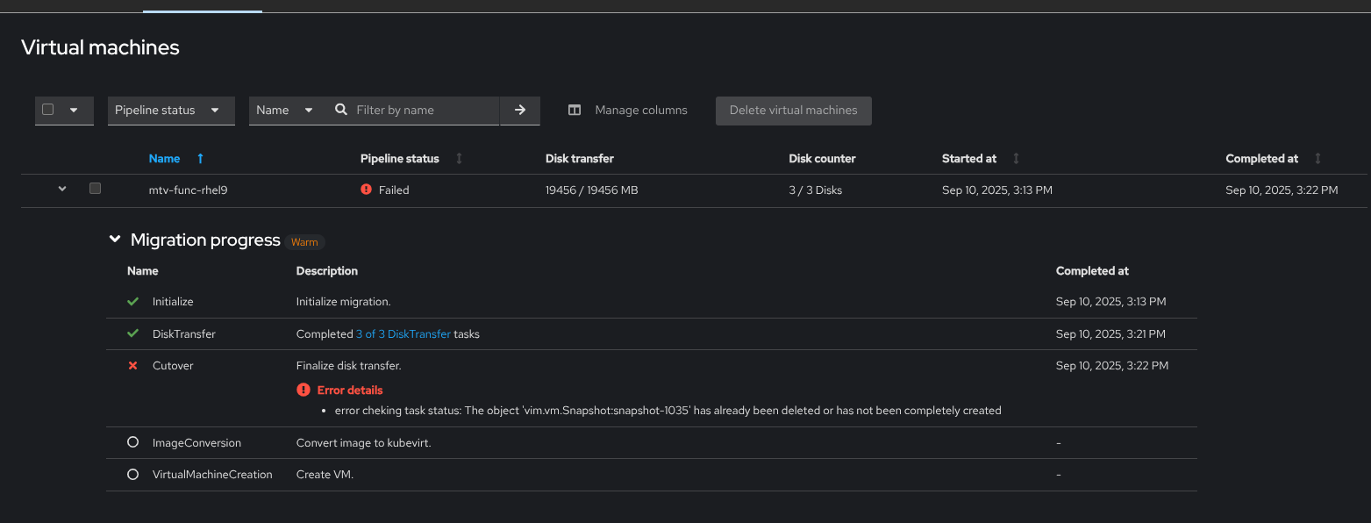Open the bulk select dropdown caret
The image size is (1371, 523).
click(x=74, y=111)
